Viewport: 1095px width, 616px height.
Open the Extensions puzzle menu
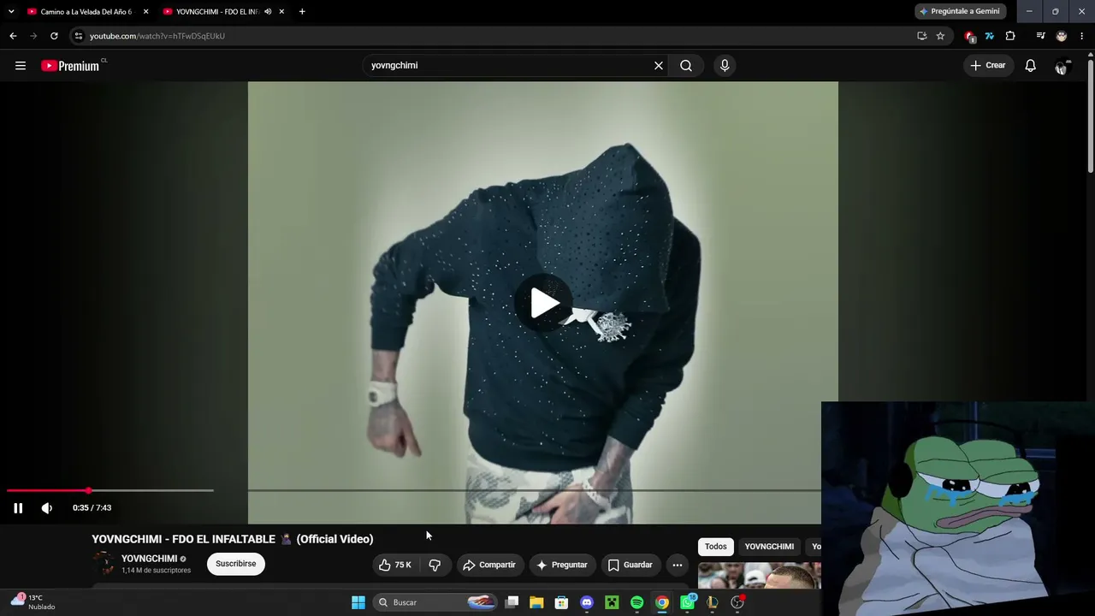click(x=1010, y=36)
